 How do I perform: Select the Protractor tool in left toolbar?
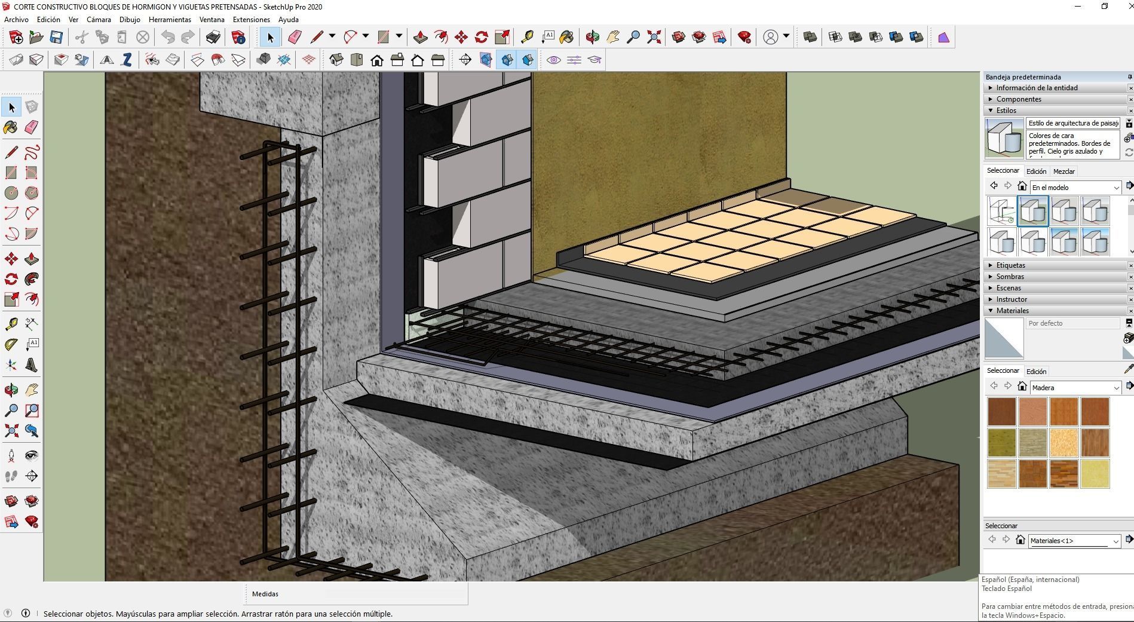(11, 344)
